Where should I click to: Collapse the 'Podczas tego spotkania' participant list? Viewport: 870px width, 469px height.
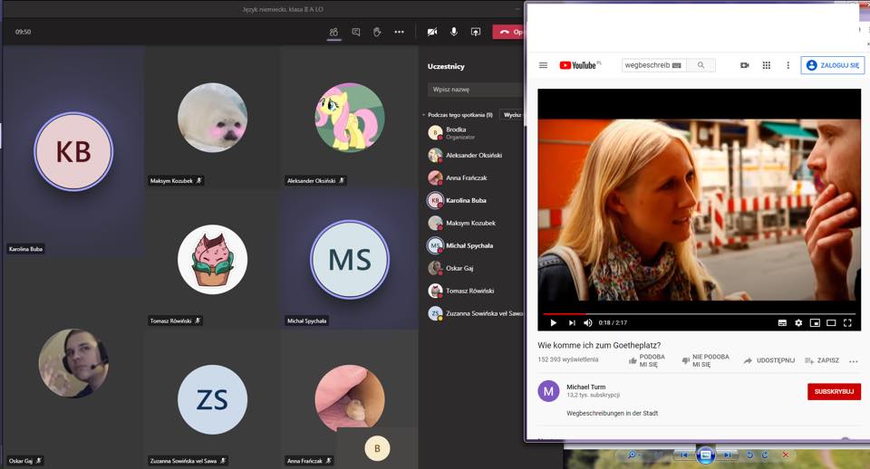[423, 115]
